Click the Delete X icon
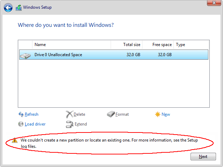Image resolution: width=223 pixels, height=167 pixels. 69,114
